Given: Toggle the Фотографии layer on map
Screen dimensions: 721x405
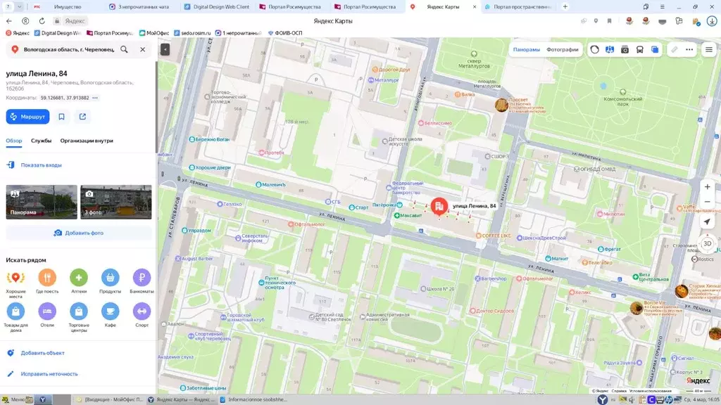Looking at the screenshot, I should coord(563,49).
